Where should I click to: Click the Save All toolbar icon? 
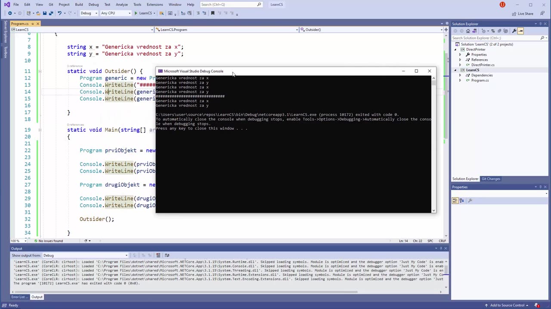[x=51, y=13]
